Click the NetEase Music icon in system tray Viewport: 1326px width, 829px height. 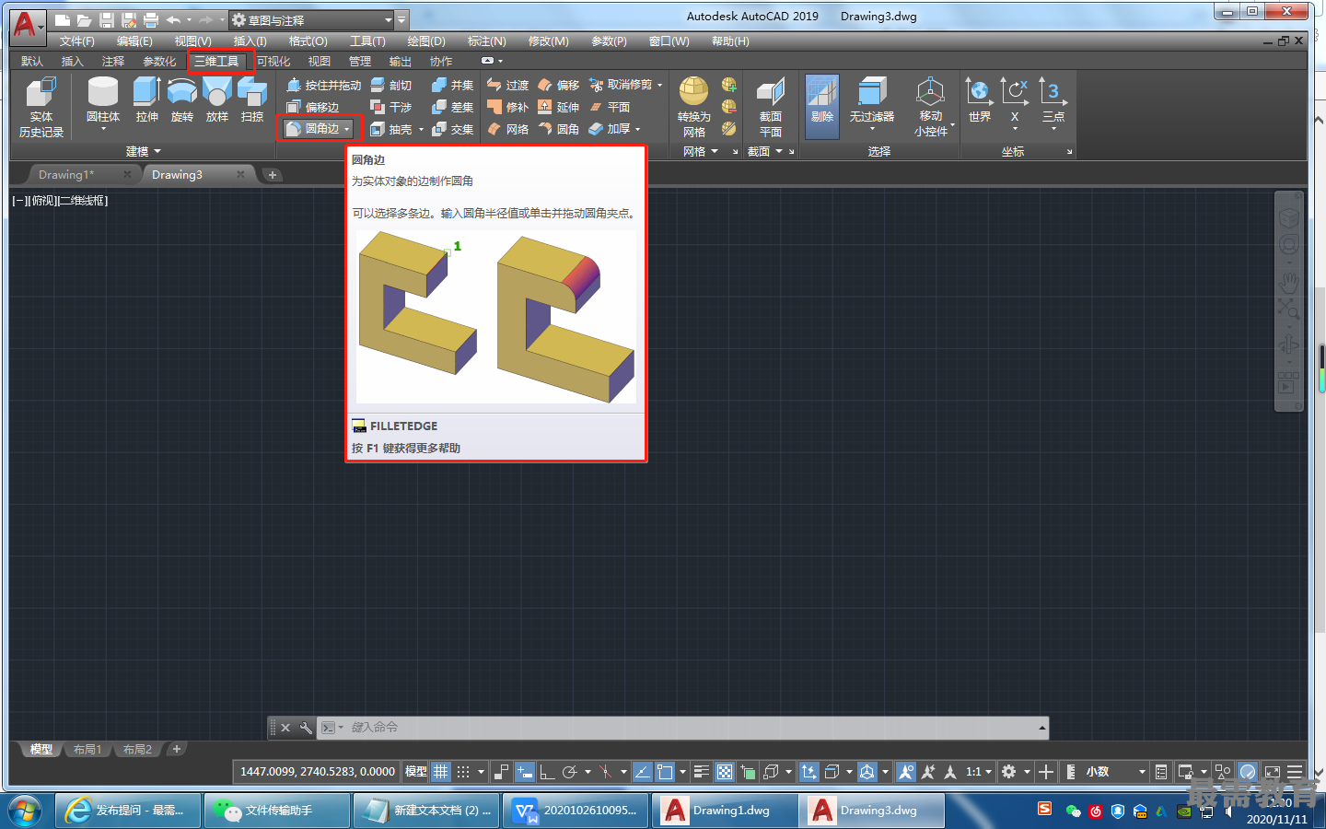1095,811
